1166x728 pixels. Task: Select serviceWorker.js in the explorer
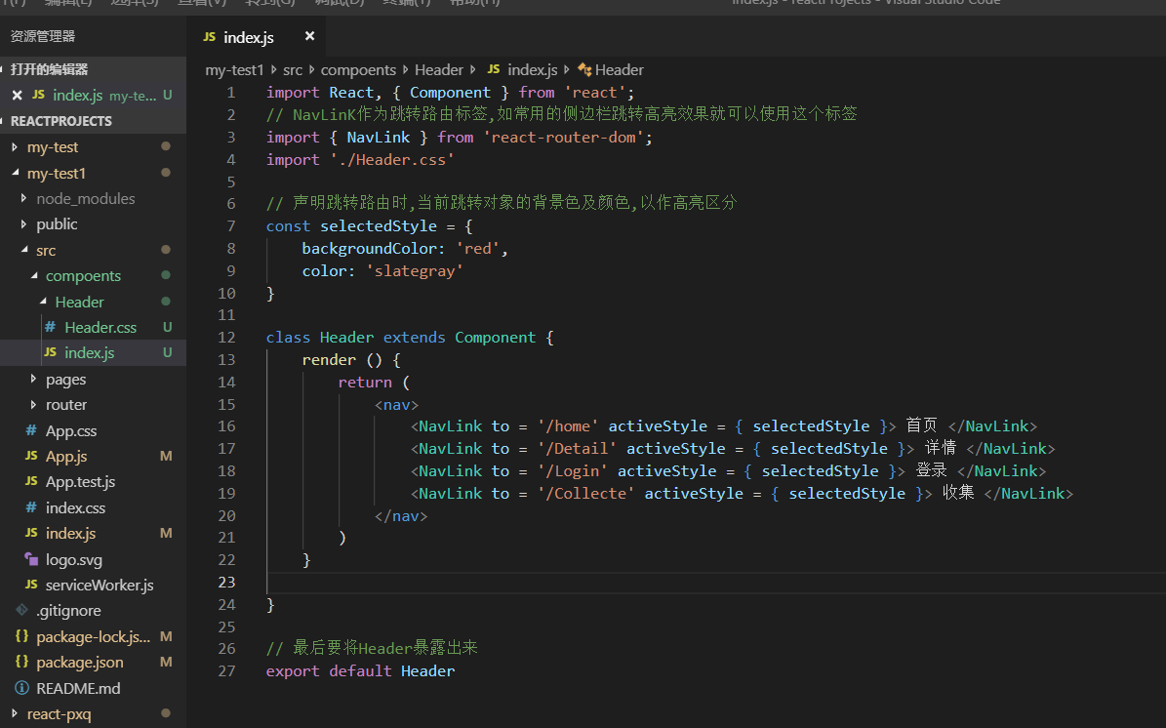(x=99, y=585)
